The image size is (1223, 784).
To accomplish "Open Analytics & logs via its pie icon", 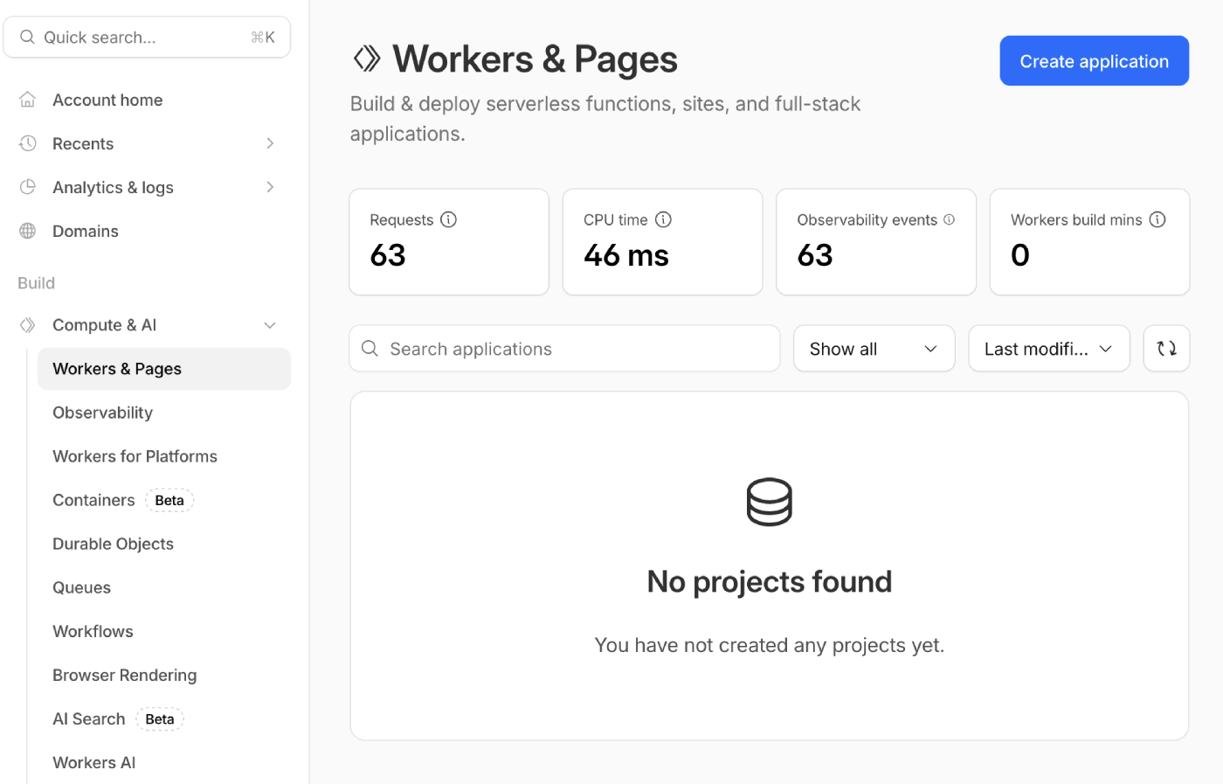I will pos(27,187).
